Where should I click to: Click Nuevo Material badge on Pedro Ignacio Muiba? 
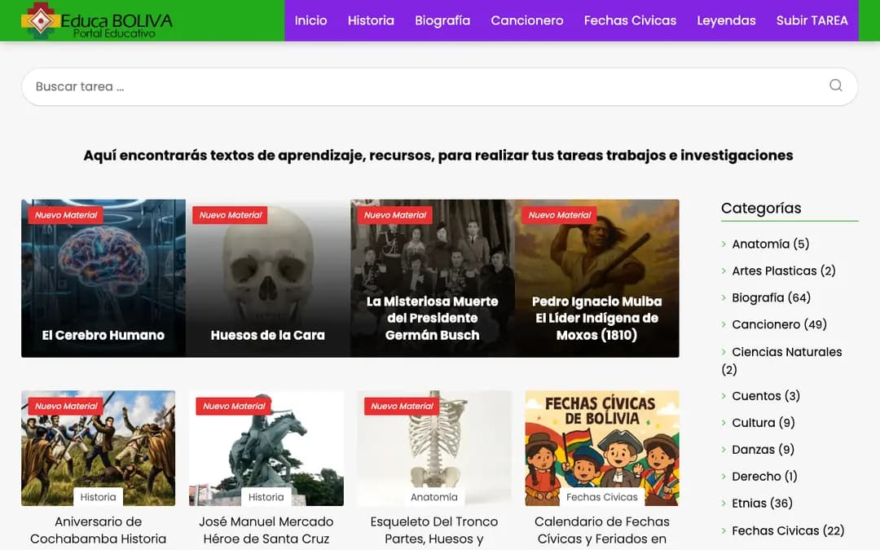pos(559,215)
